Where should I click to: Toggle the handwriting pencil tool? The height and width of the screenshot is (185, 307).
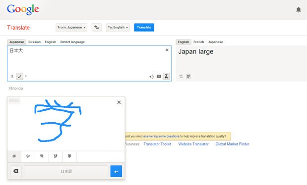19,76
